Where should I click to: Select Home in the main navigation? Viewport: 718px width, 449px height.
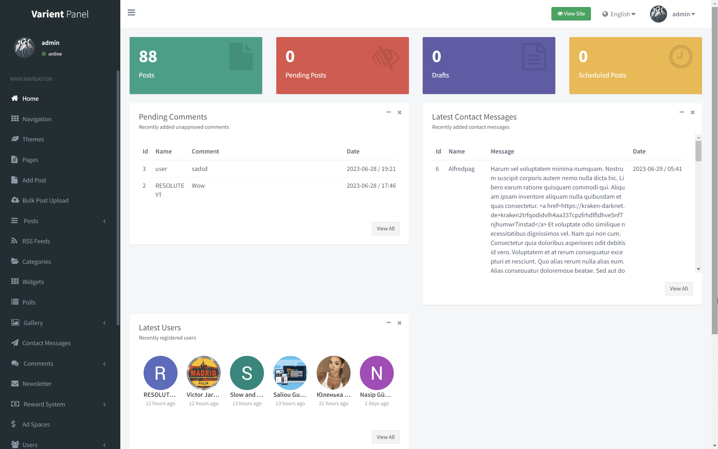click(31, 98)
